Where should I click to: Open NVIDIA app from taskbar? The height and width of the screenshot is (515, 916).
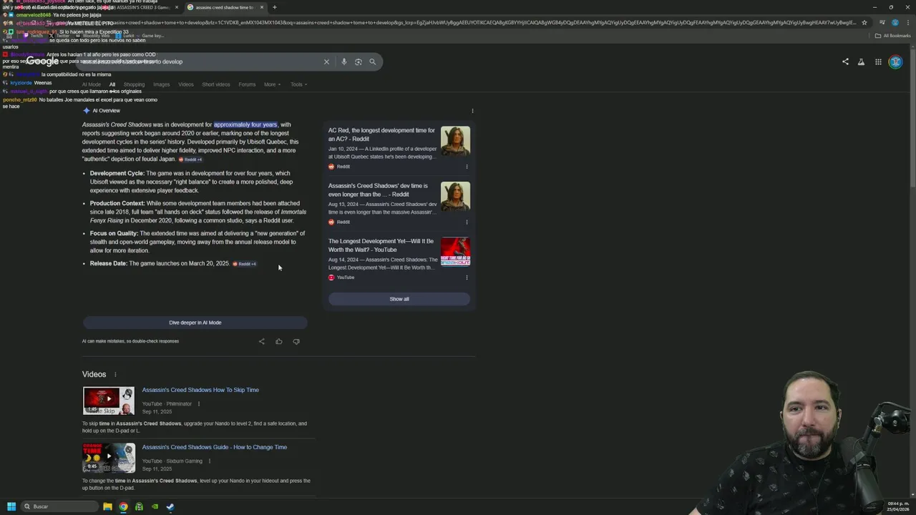point(155,506)
